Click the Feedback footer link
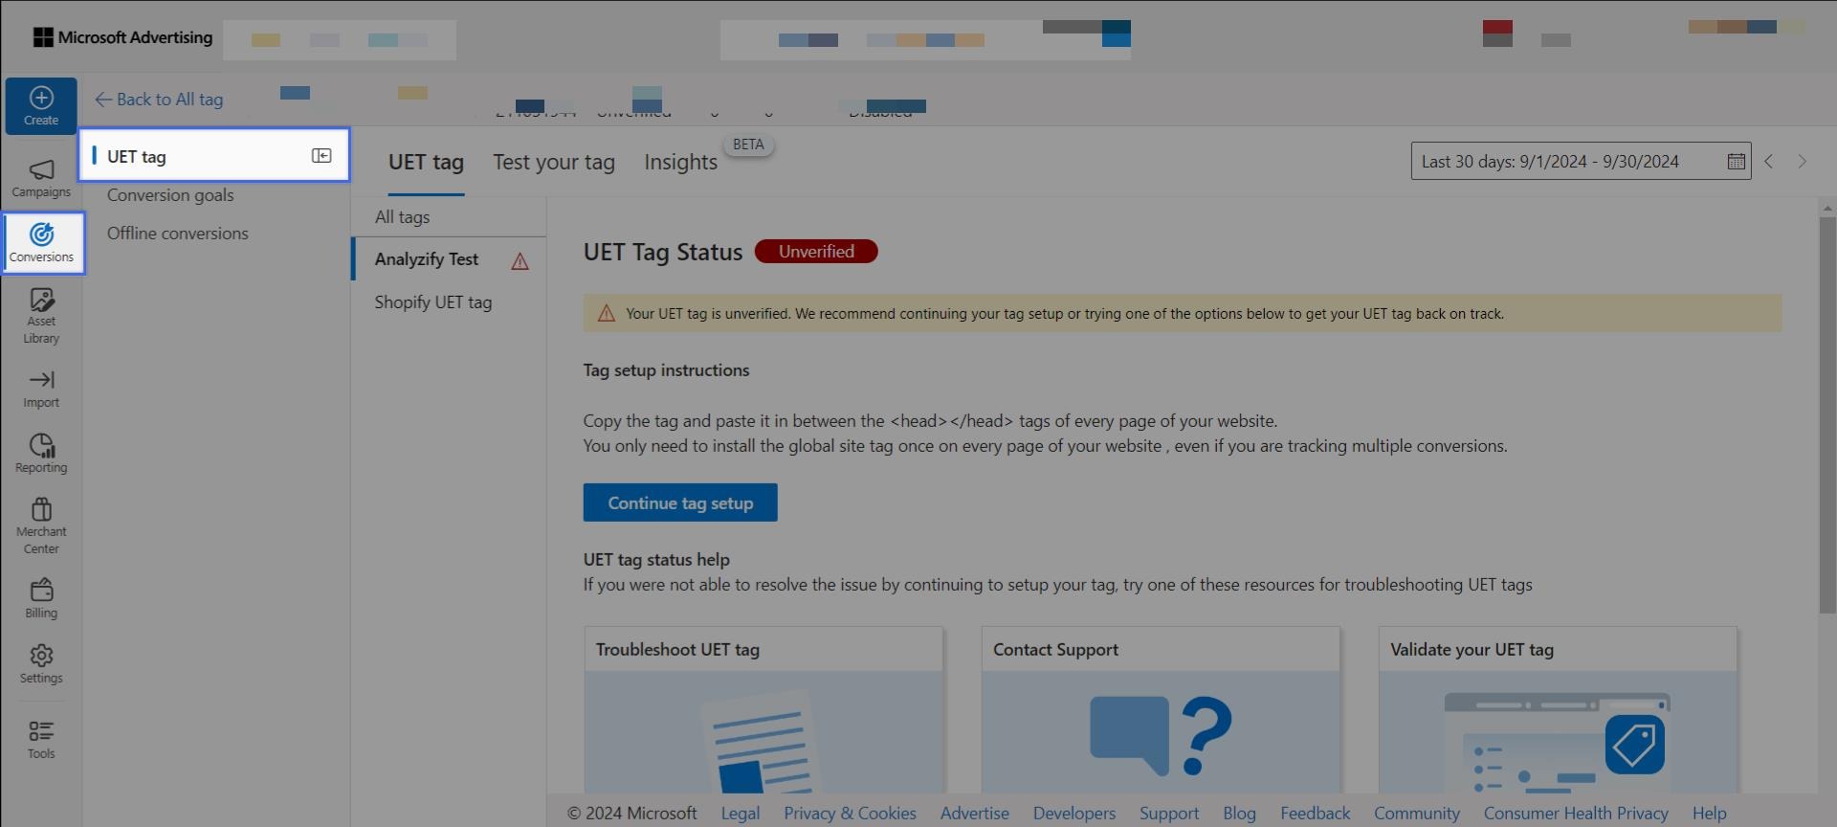1837x827 pixels. (1315, 814)
